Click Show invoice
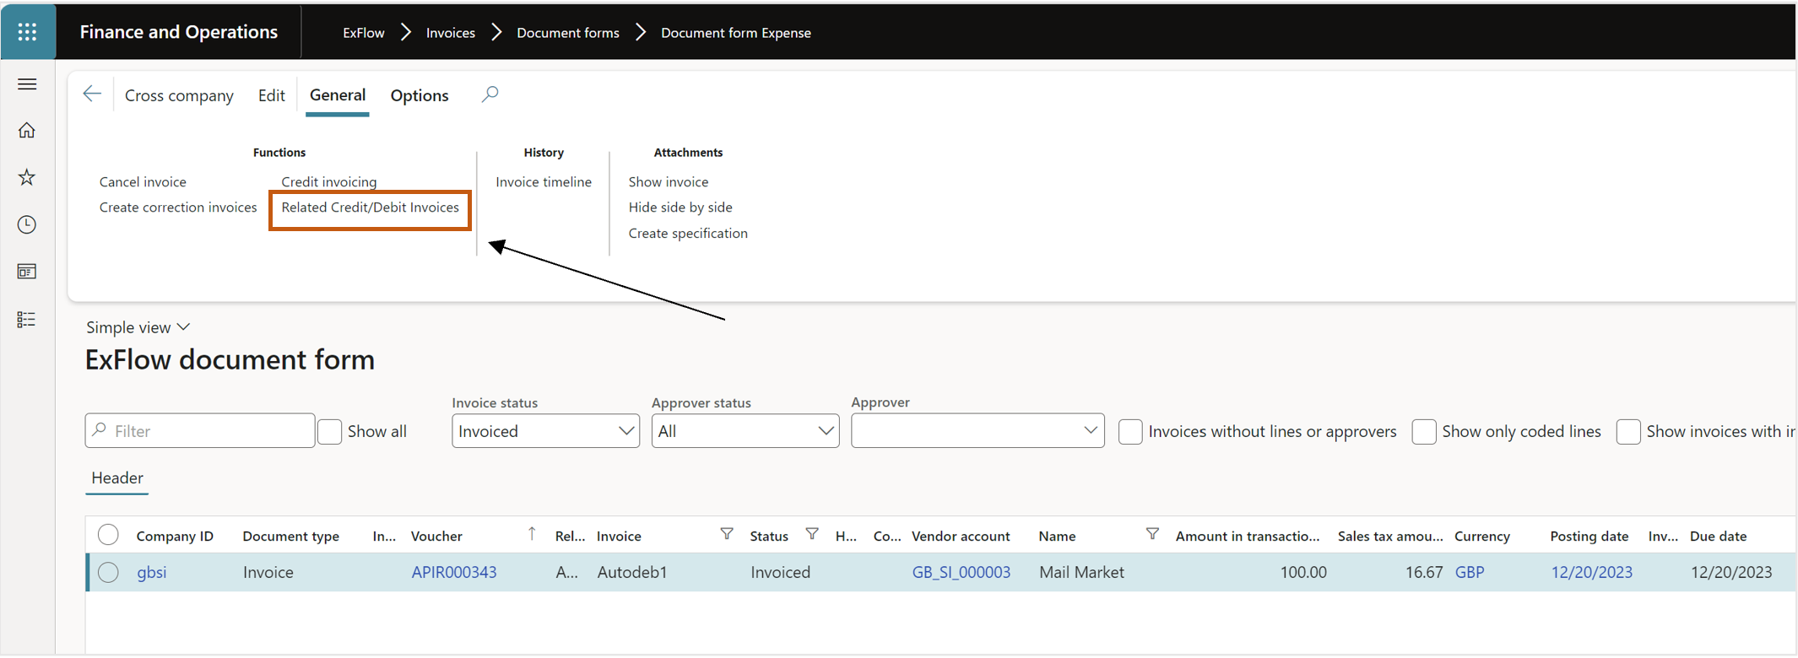Screen dimensions: 1798x658 (x=669, y=181)
